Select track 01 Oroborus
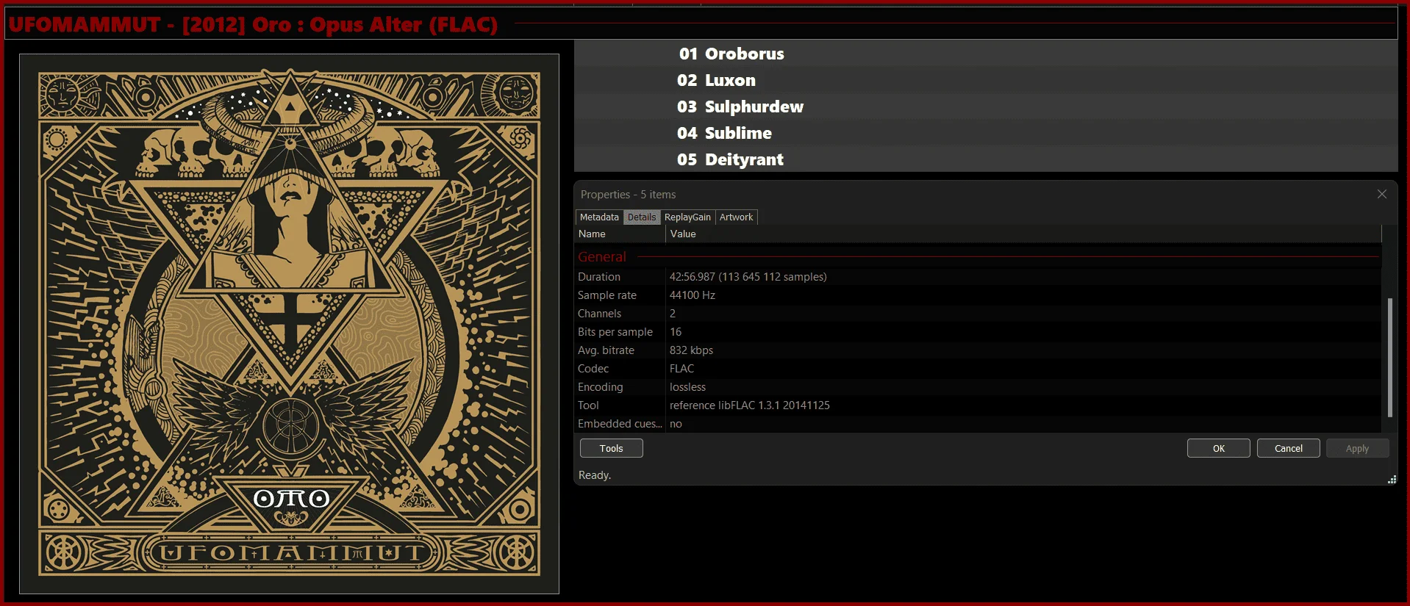Viewport: 1410px width, 606px height. 986,54
